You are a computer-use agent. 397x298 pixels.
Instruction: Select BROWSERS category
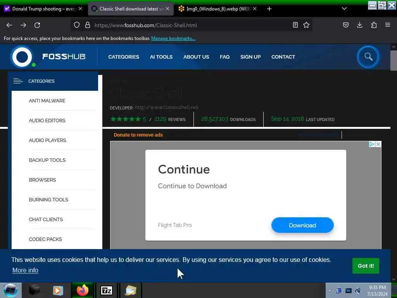click(42, 180)
